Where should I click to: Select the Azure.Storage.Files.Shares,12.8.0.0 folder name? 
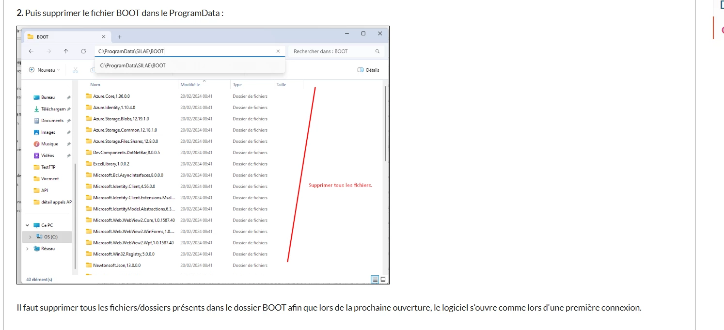[x=126, y=141]
